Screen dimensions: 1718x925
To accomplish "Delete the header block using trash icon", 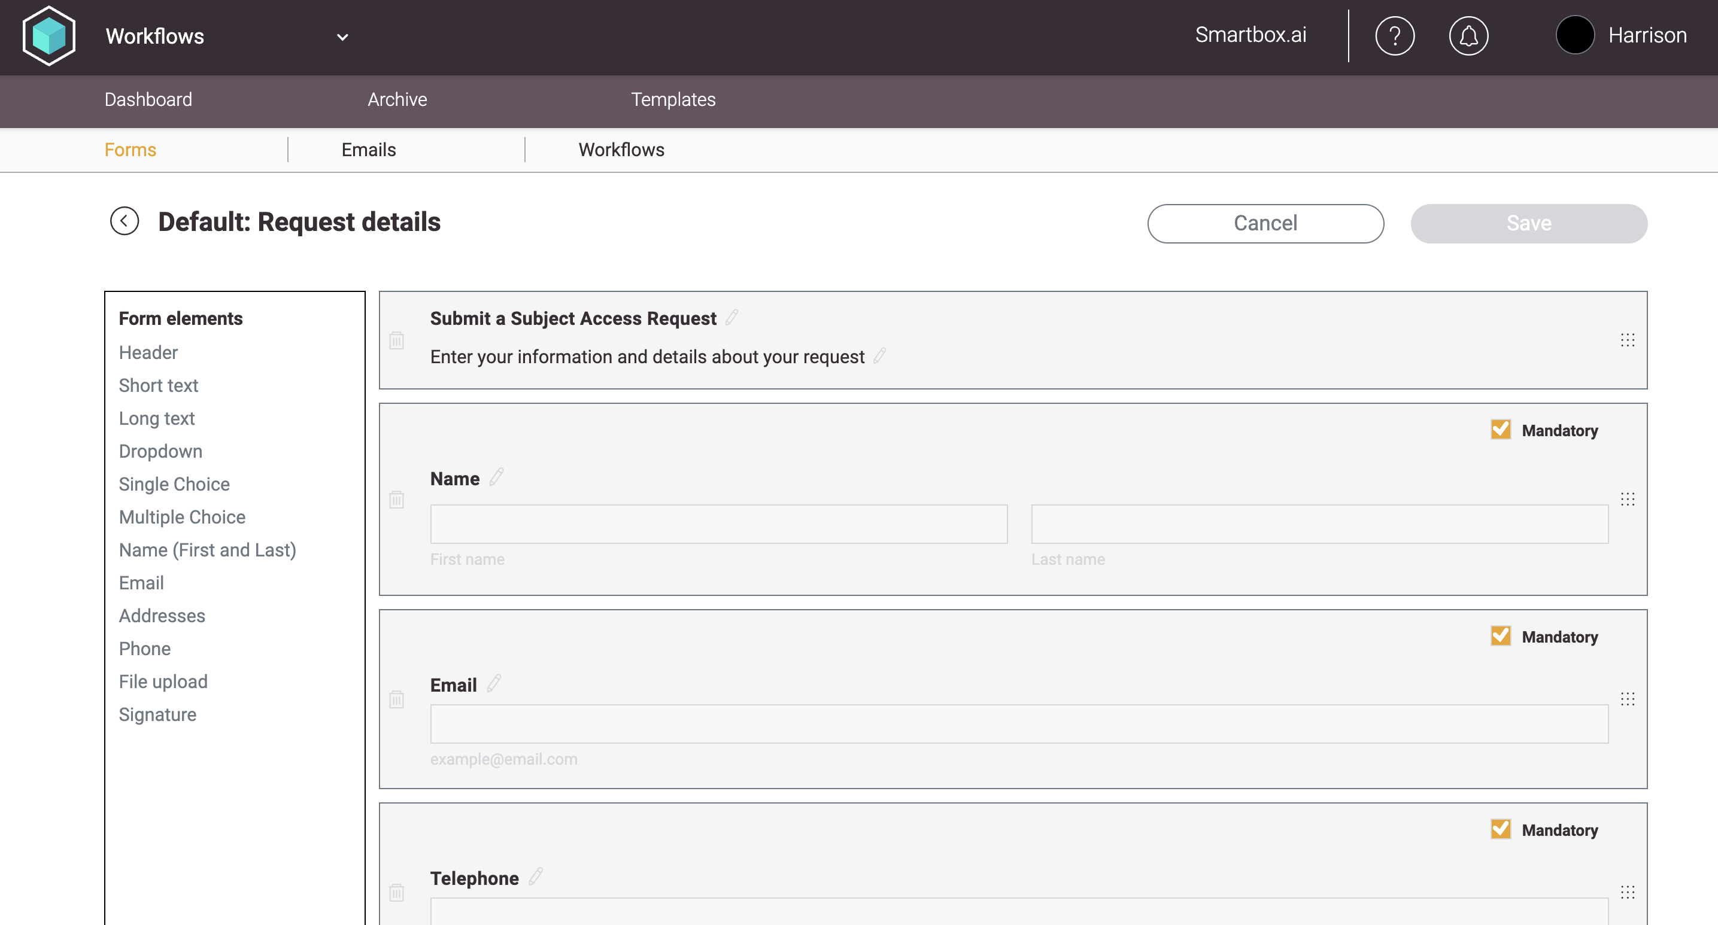I will (397, 340).
